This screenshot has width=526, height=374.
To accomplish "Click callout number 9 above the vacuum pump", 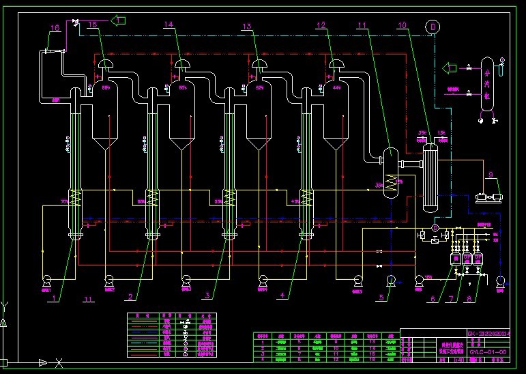I will [x=491, y=175].
